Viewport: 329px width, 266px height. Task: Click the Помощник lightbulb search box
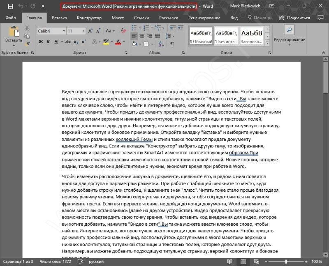(x=260, y=18)
